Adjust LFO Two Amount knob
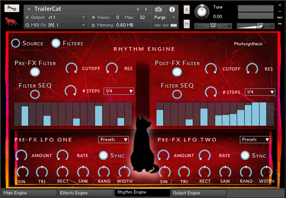 [164, 156]
